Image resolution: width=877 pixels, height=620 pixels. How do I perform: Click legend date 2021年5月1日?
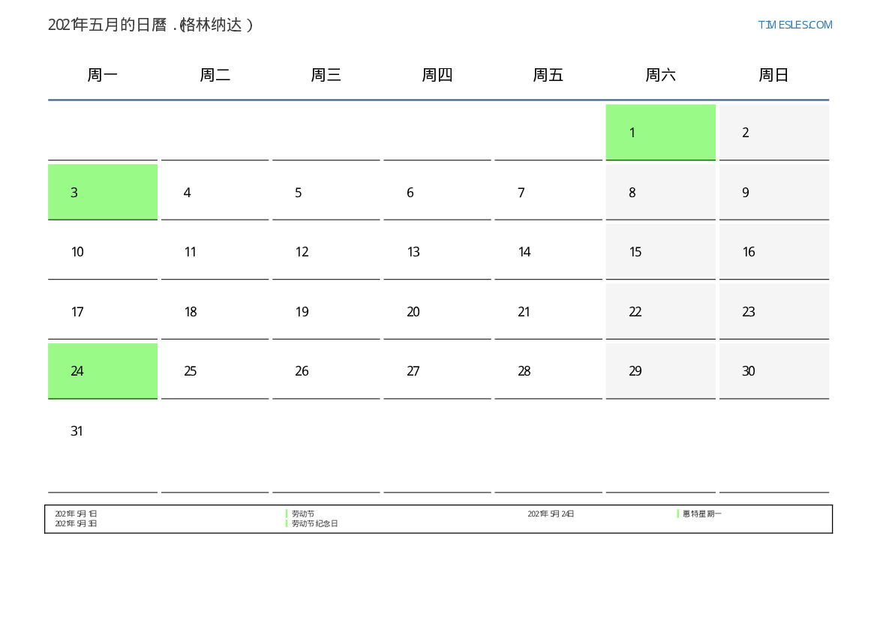pos(76,514)
